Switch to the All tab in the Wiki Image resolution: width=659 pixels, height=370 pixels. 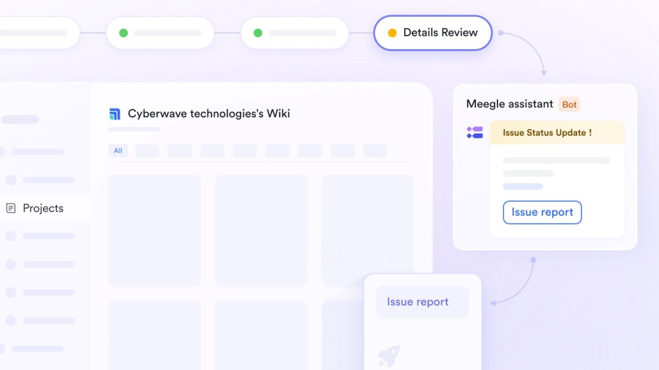pos(118,150)
